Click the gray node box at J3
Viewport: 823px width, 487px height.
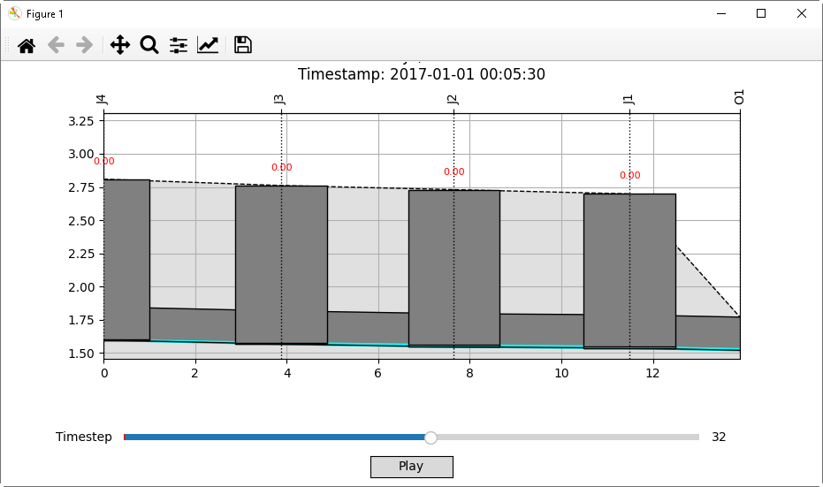coord(281,263)
